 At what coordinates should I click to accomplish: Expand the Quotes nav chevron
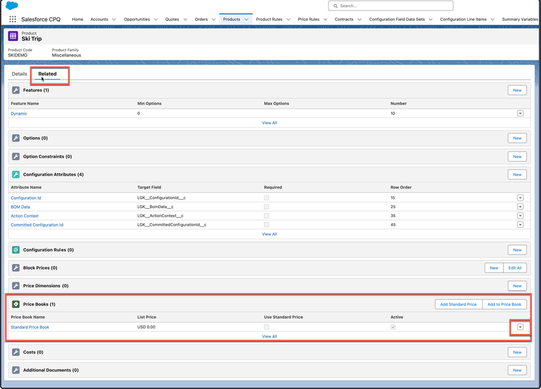[x=185, y=19]
